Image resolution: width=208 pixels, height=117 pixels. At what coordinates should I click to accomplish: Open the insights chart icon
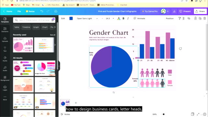coord(174,11)
